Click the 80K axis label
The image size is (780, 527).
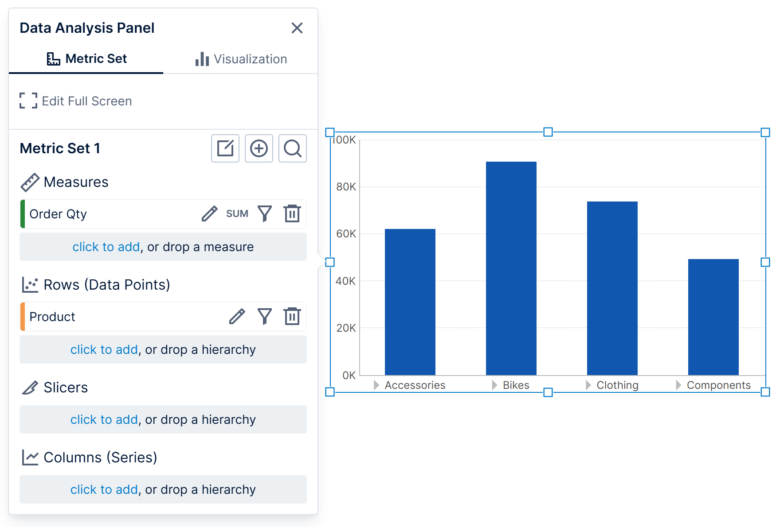point(346,187)
